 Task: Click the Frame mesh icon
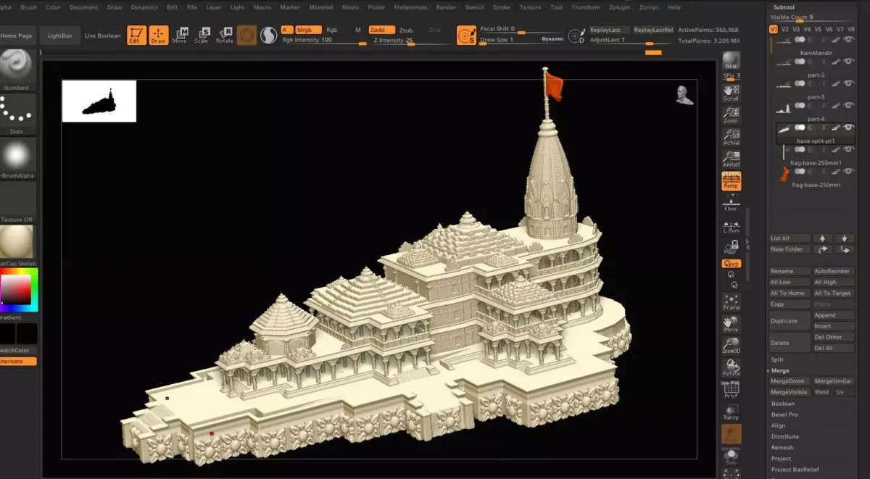[x=732, y=302]
